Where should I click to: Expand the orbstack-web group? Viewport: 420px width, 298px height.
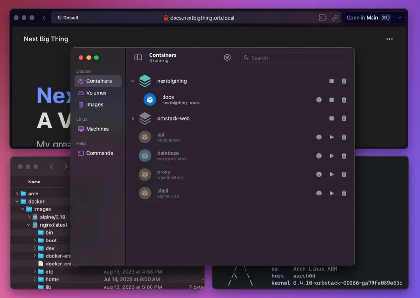tap(133, 118)
